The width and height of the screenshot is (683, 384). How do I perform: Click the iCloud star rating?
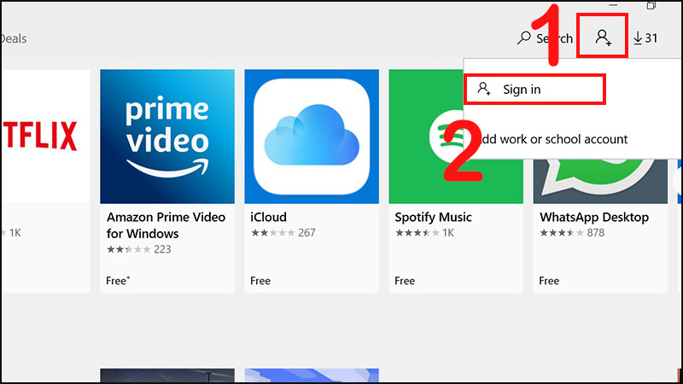click(272, 233)
